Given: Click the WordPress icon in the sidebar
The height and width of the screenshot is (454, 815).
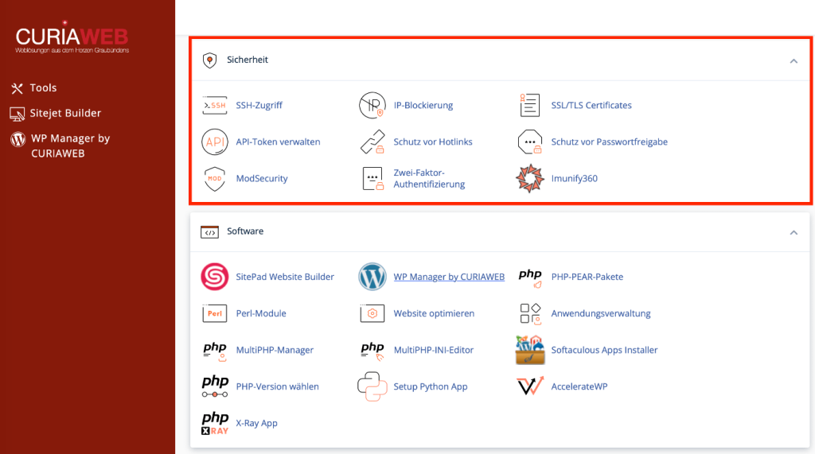Looking at the screenshot, I should [18, 139].
